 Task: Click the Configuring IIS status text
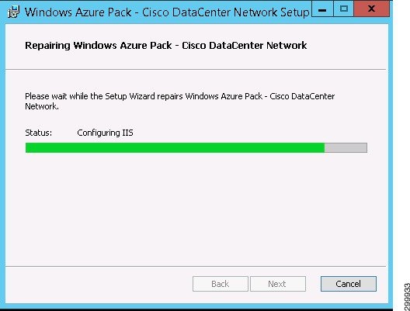(105, 133)
